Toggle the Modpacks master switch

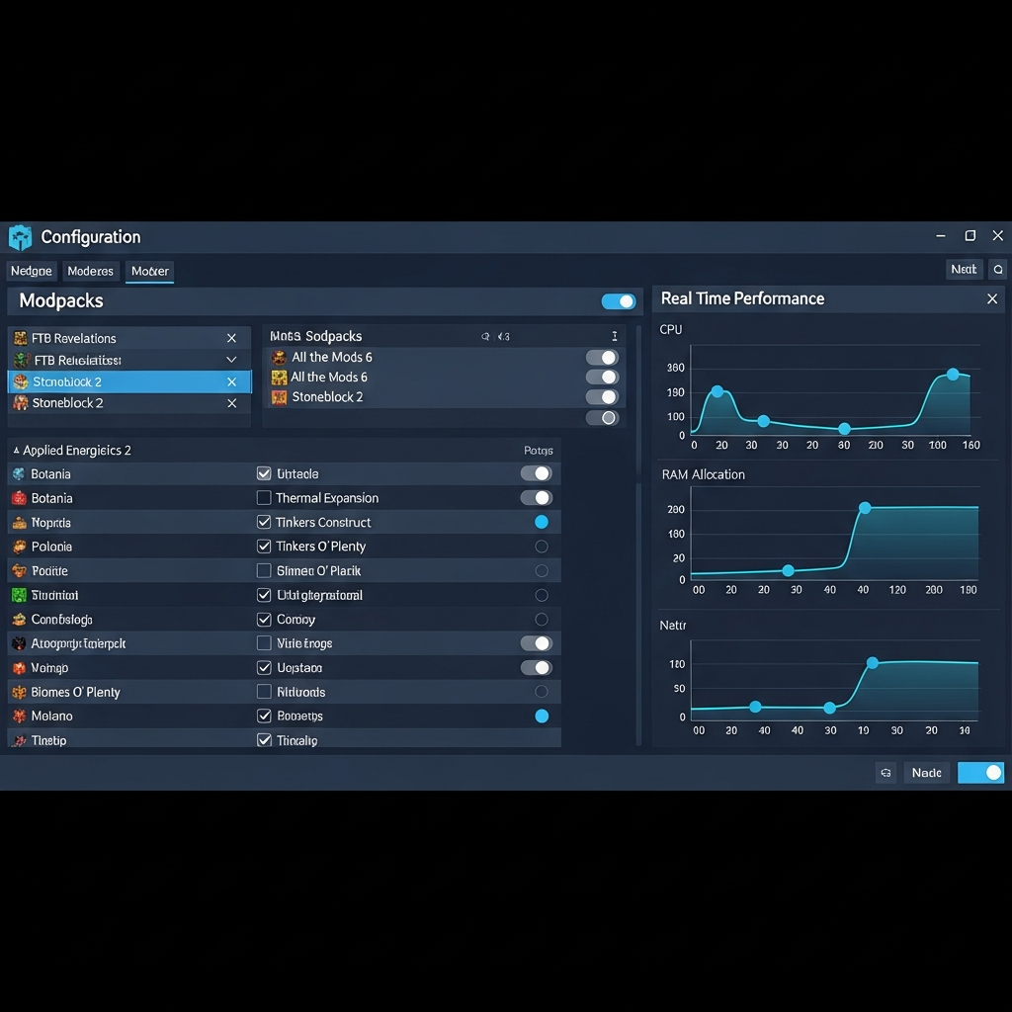(619, 301)
